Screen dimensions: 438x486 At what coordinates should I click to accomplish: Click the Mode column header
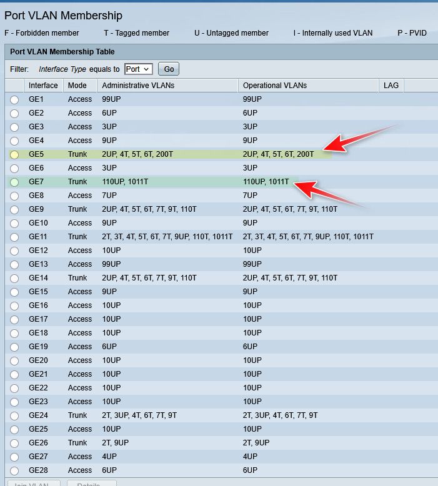tap(80, 86)
